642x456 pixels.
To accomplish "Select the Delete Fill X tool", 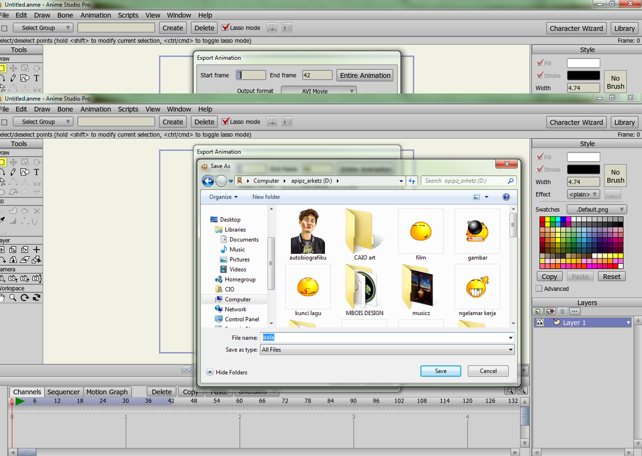I will coord(37,211).
